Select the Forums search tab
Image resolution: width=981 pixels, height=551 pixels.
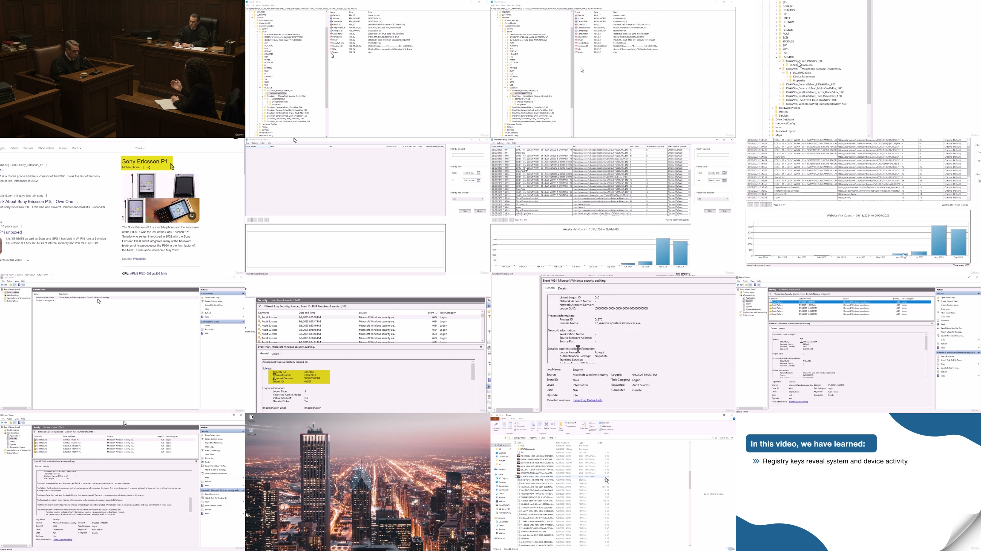[x=28, y=148]
